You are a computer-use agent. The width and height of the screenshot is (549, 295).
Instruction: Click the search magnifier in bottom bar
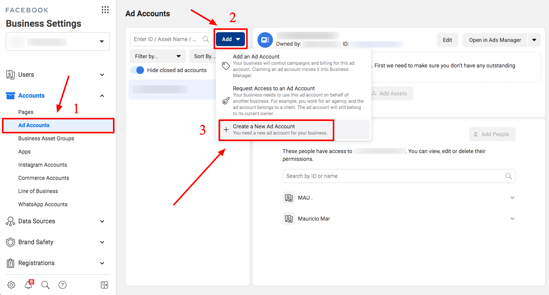point(45,285)
